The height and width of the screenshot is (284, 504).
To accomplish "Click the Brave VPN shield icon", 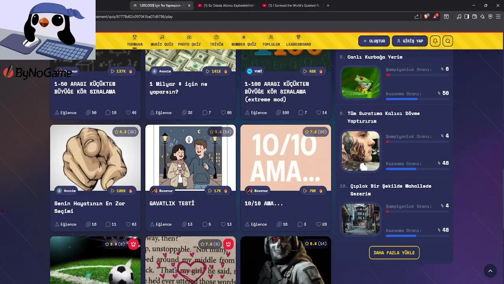I will click(490, 17).
